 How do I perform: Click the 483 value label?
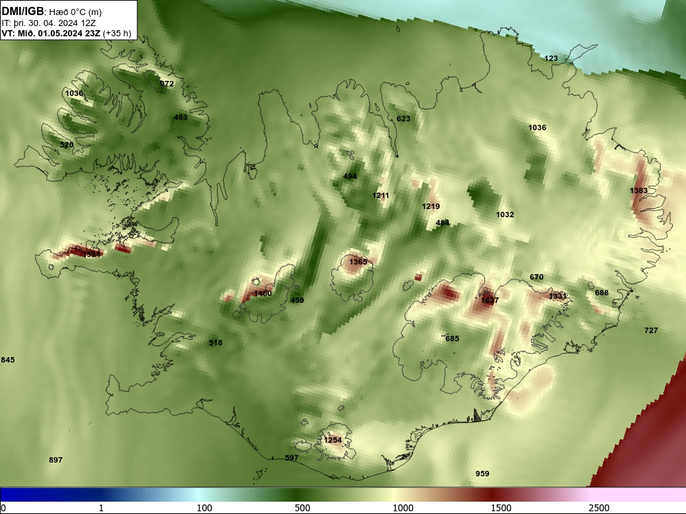[180, 117]
